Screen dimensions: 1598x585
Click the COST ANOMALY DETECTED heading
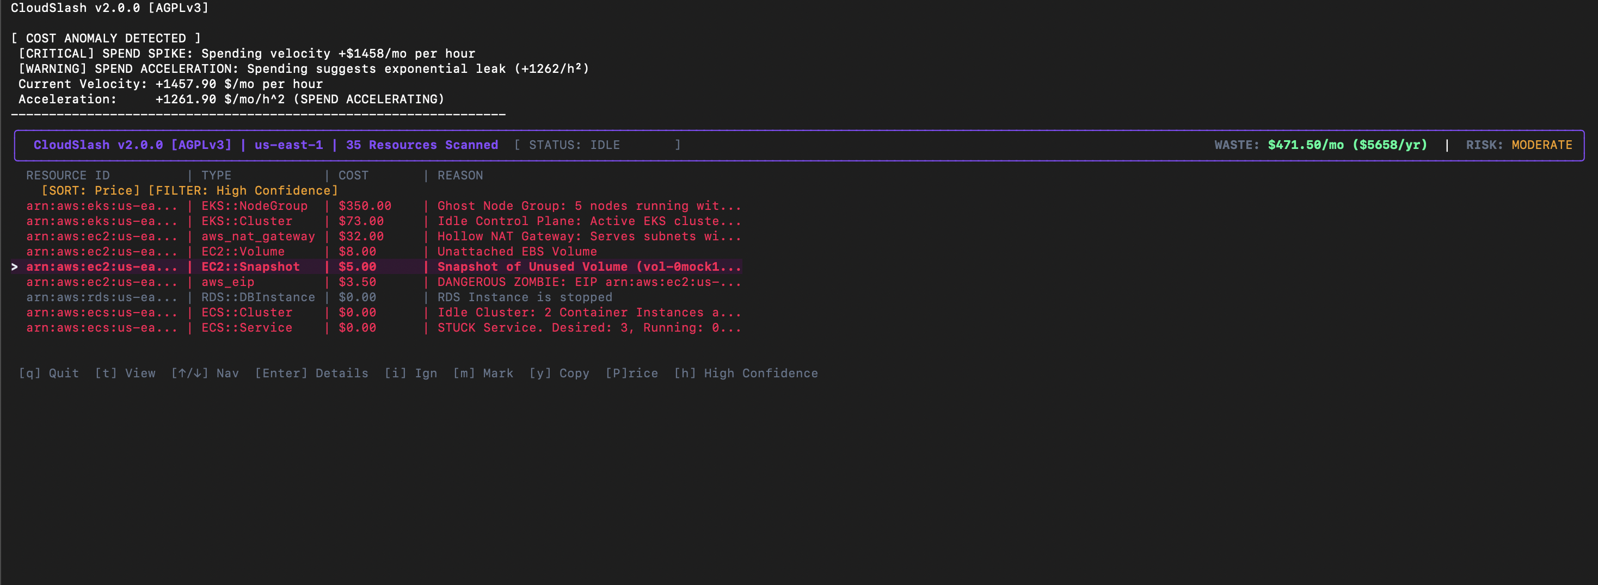click(x=106, y=39)
